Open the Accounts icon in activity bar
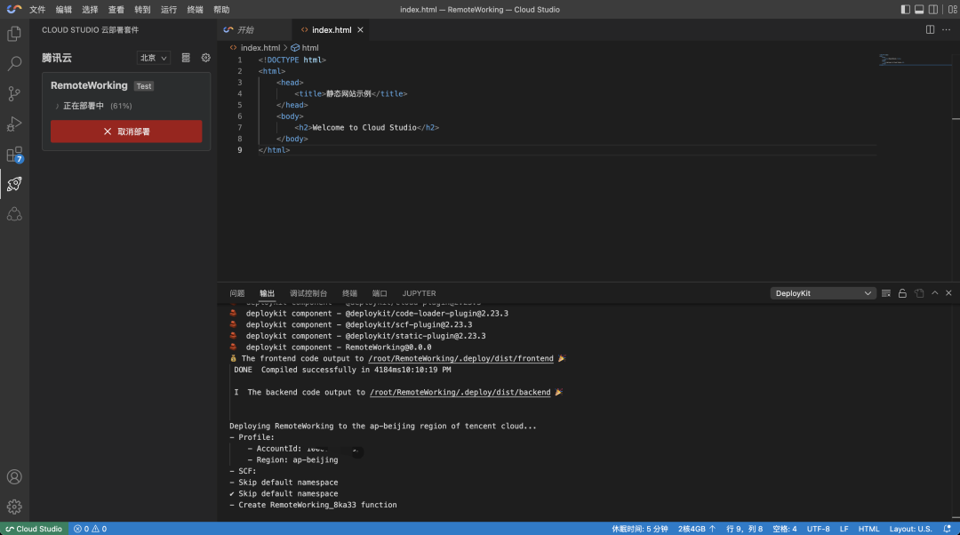Viewport: 960px width, 535px height. pos(14,477)
